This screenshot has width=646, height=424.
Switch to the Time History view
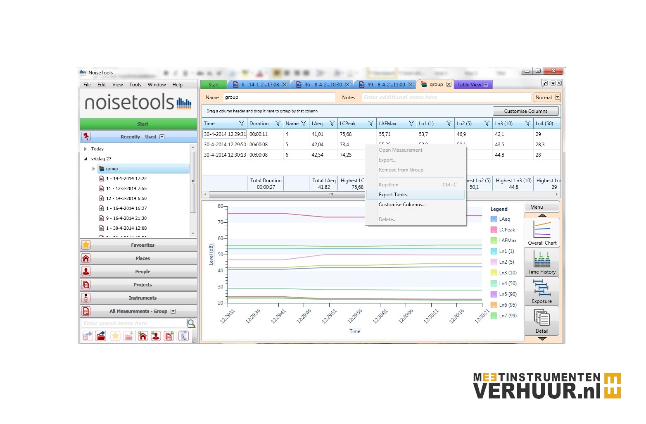click(x=542, y=262)
